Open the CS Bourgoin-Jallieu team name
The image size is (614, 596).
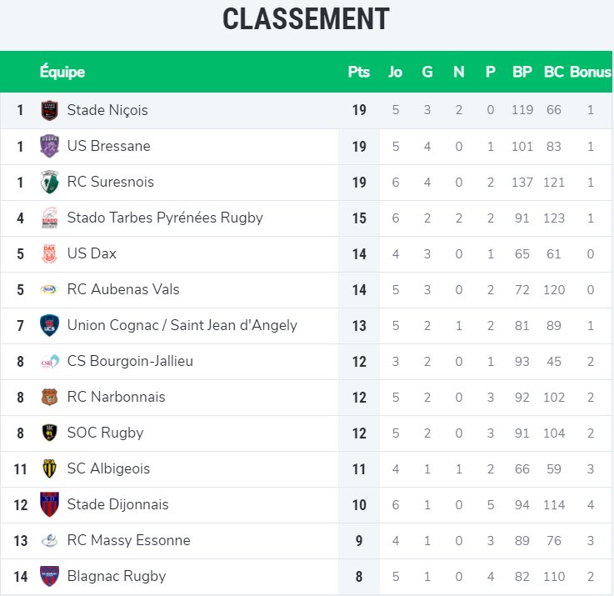130,361
